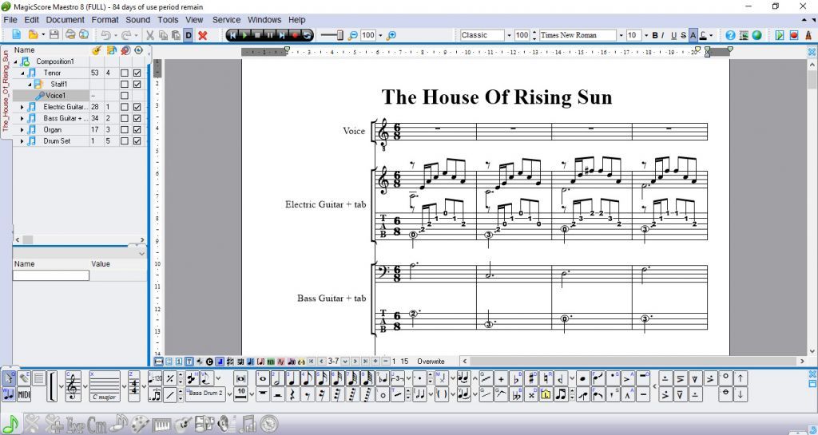Open the piano keyboard panel icon
Viewport: 818px width, 435px height.
161,424
